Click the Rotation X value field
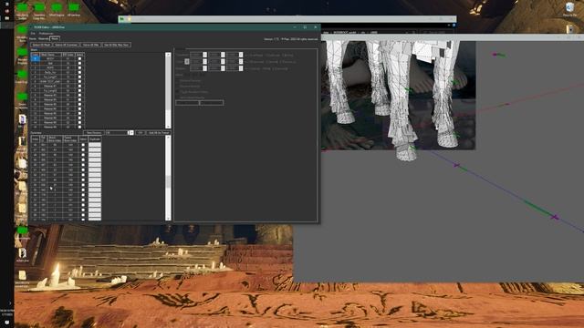 click(196, 68)
